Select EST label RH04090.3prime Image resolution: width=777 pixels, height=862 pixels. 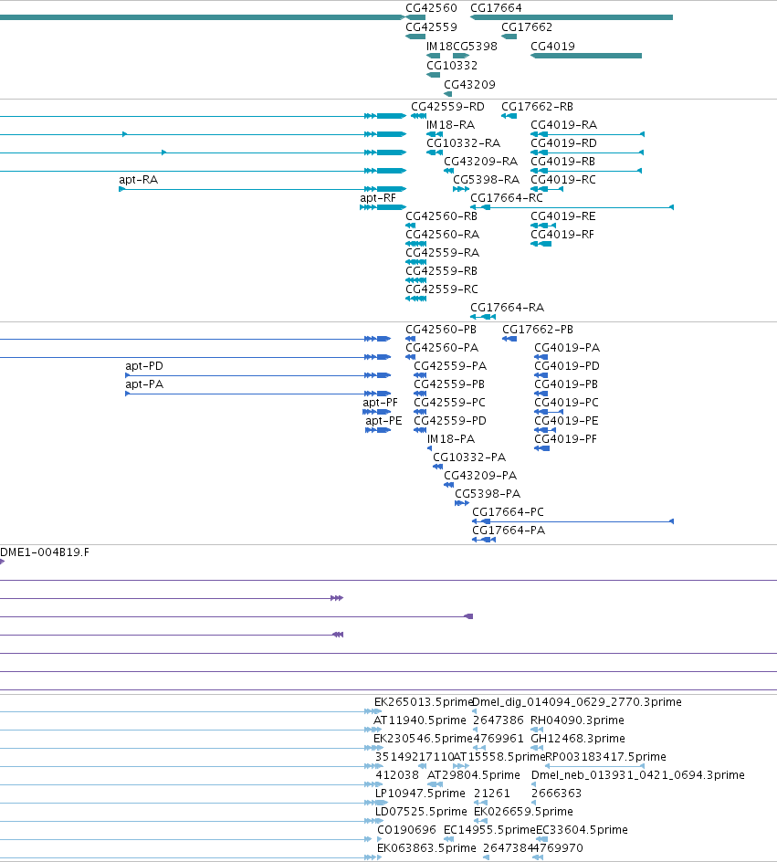[x=577, y=720]
